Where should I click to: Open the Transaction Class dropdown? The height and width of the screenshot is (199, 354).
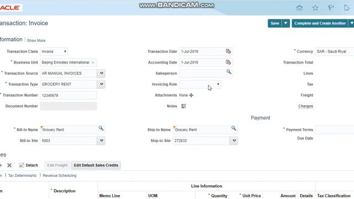[54, 51]
